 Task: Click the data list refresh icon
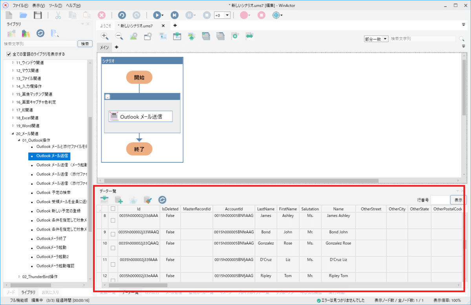pos(162,200)
